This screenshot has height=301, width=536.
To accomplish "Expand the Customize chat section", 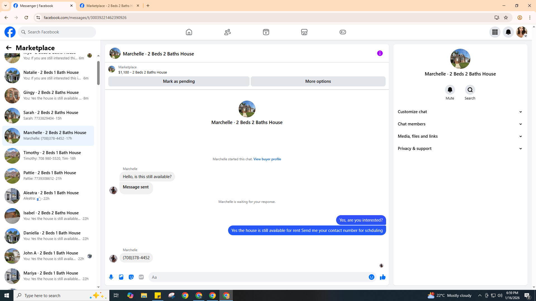I will pyautogui.click(x=460, y=112).
